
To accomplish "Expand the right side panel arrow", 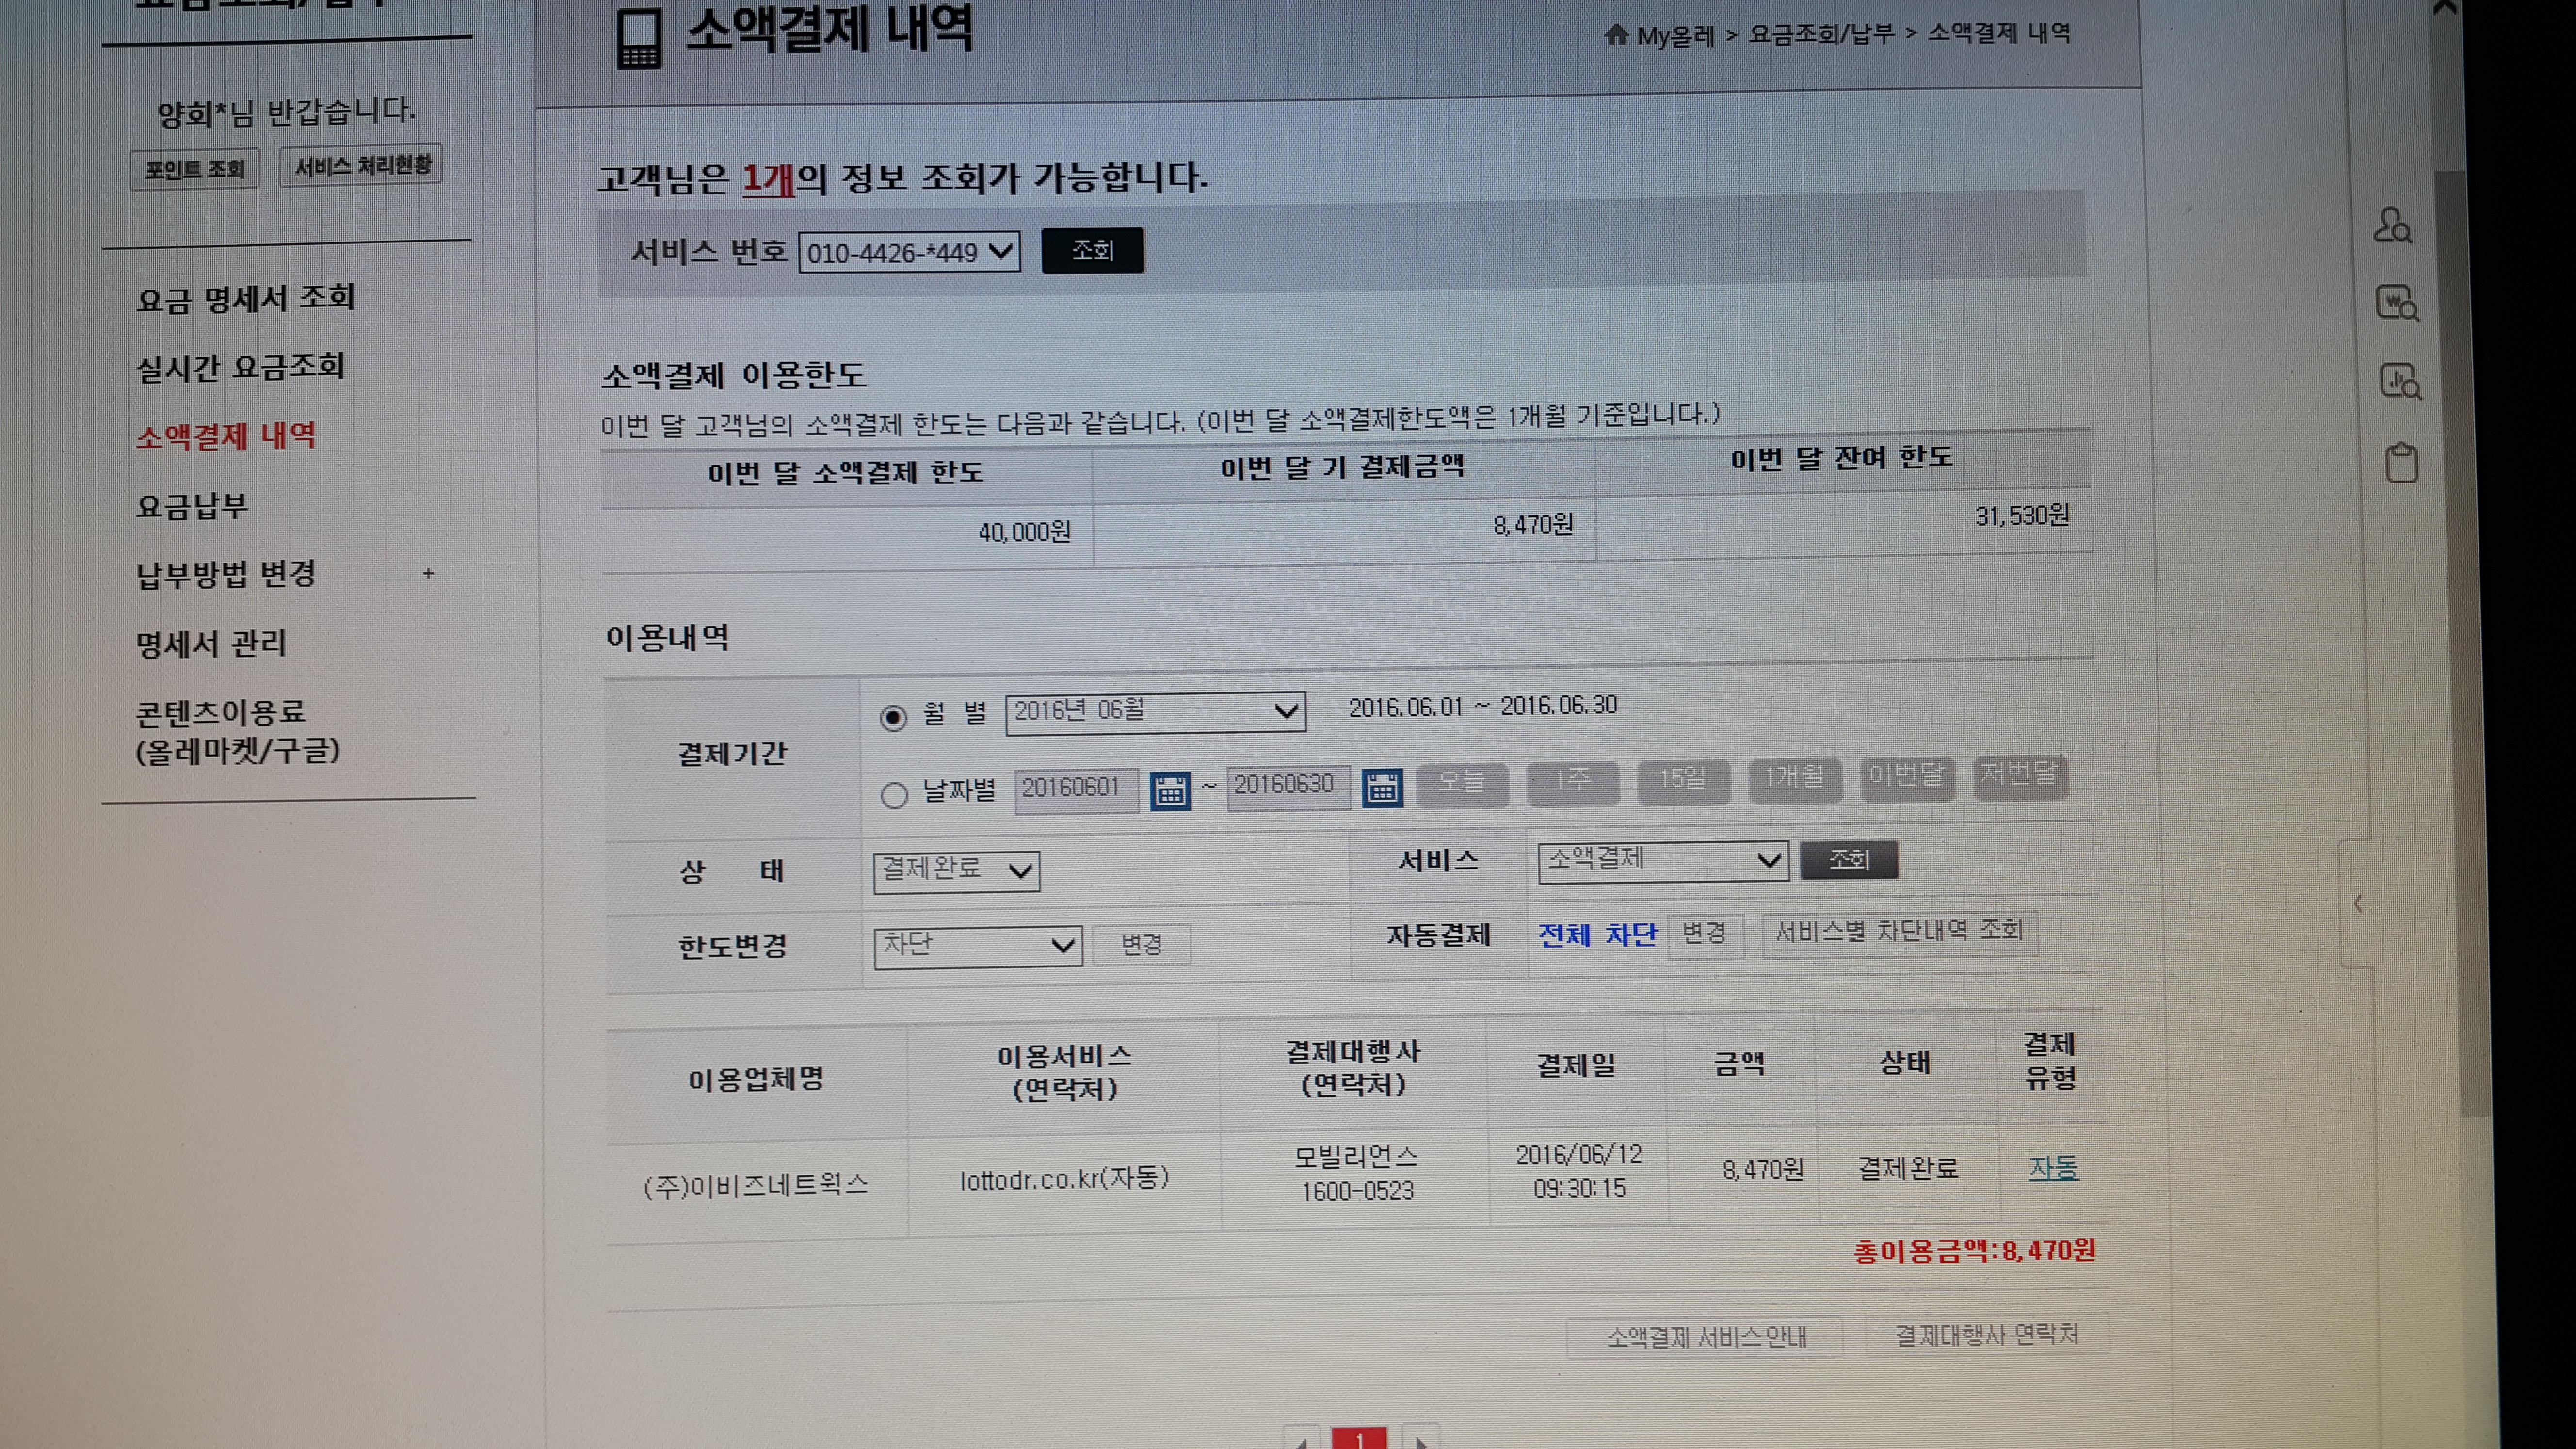I will (x=2358, y=903).
